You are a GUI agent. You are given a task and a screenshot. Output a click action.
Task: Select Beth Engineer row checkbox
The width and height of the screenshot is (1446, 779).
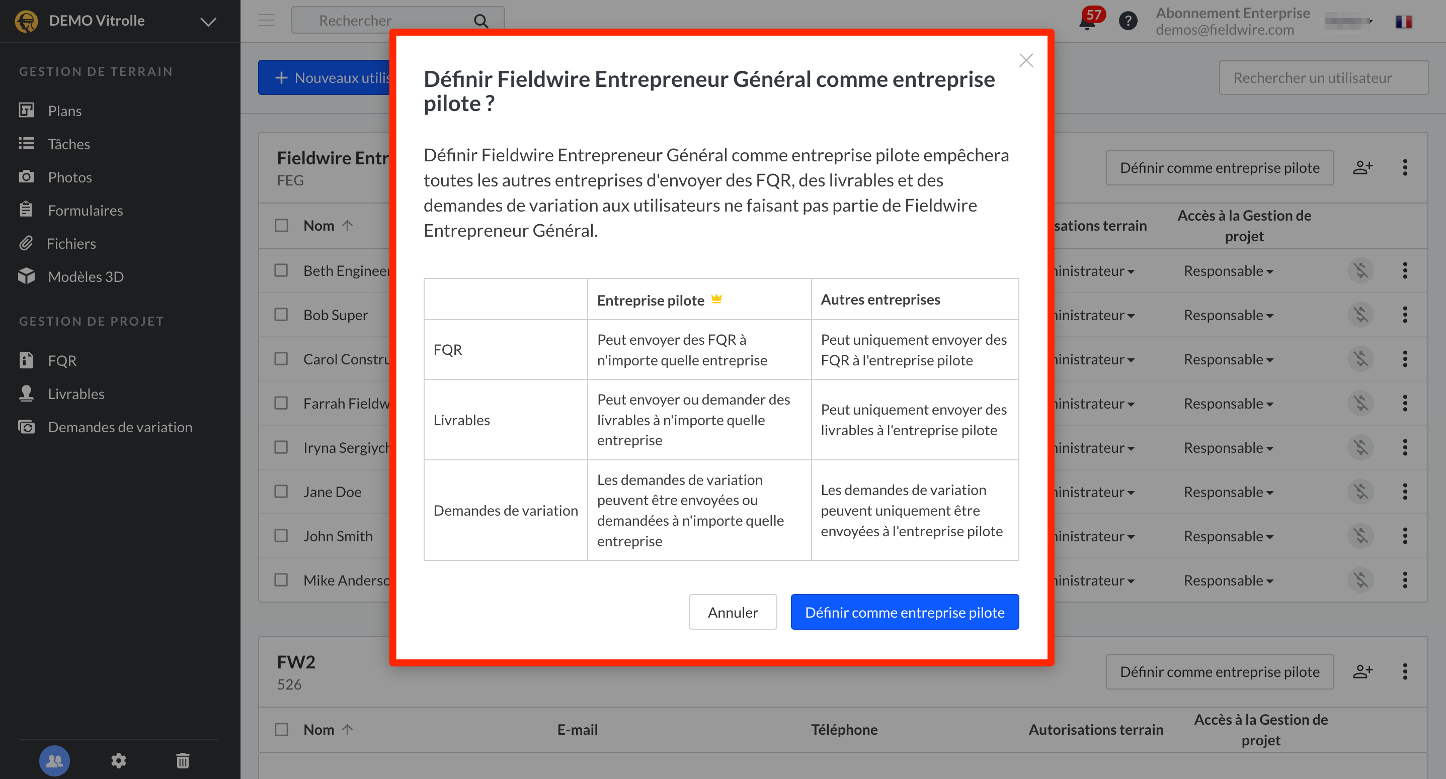[281, 270]
